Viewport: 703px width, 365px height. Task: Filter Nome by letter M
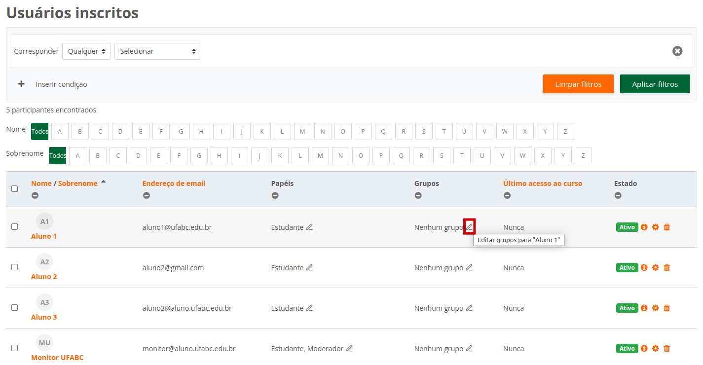tap(302, 132)
